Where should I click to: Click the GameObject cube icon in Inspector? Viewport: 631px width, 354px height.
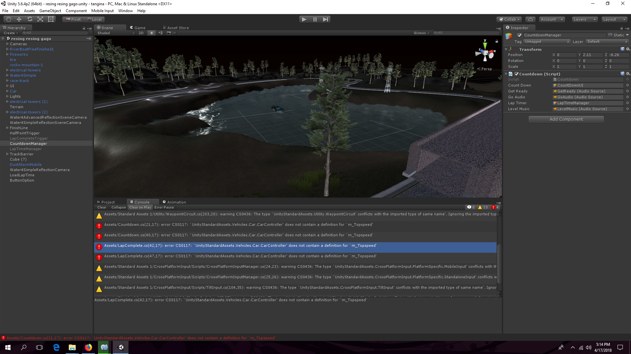tap(509, 36)
